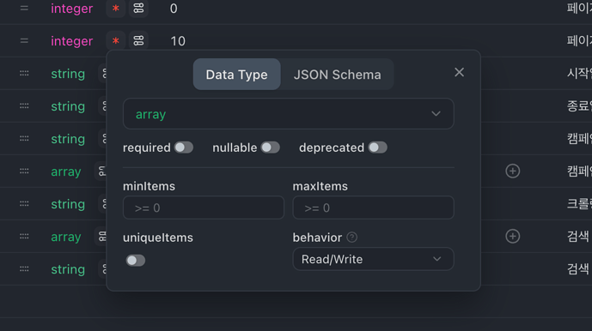Enable the uniqueItems toggle
Viewport: 592px width, 331px height.
[136, 260]
